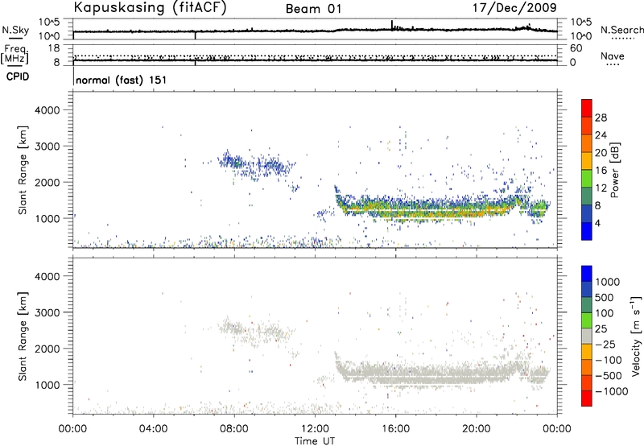Click the '1000' tick of the velocity panel
Image resolution: width=644 pixels, height=446 pixels.
(x=47, y=385)
